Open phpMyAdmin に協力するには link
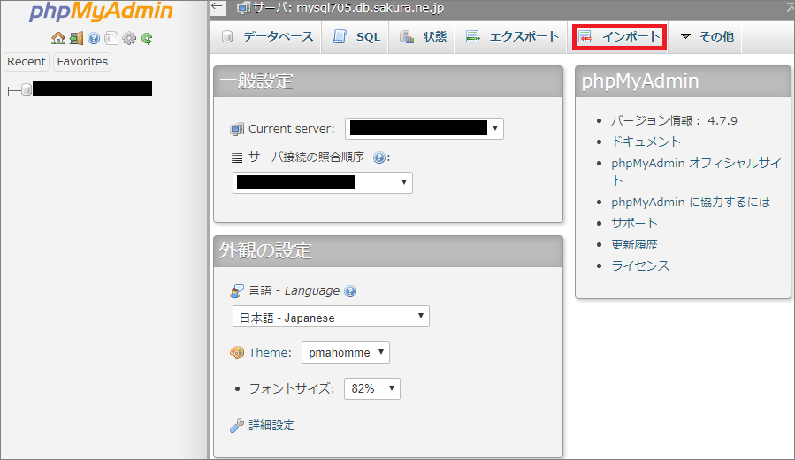 click(691, 202)
